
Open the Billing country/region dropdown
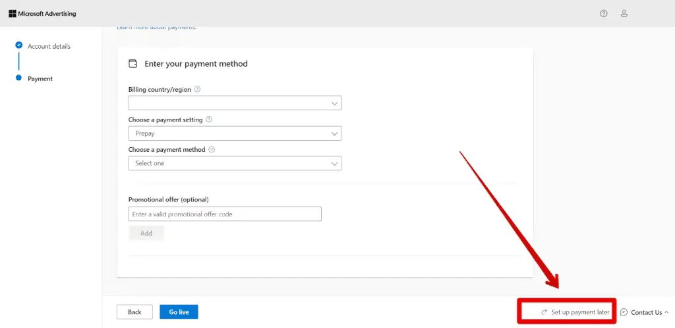click(235, 103)
